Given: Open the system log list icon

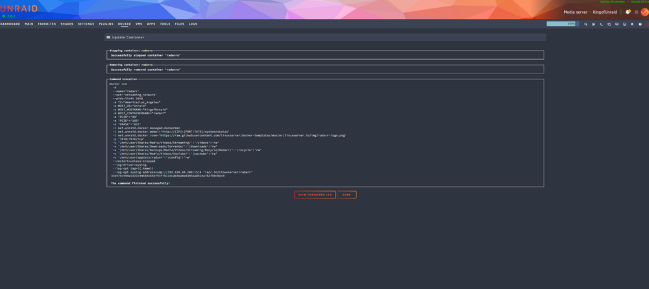Looking at the screenshot, I should 632,24.
